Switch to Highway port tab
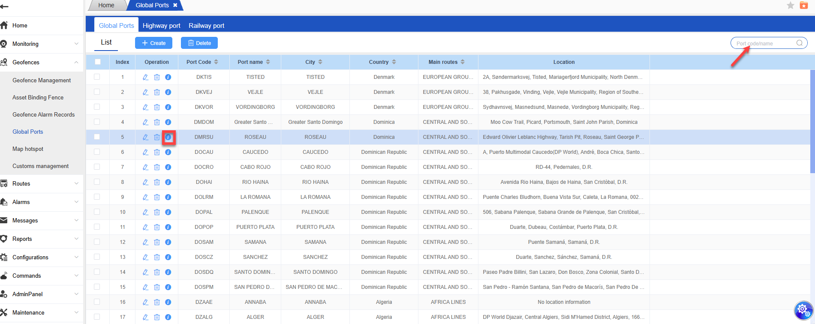 tap(161, 26)
